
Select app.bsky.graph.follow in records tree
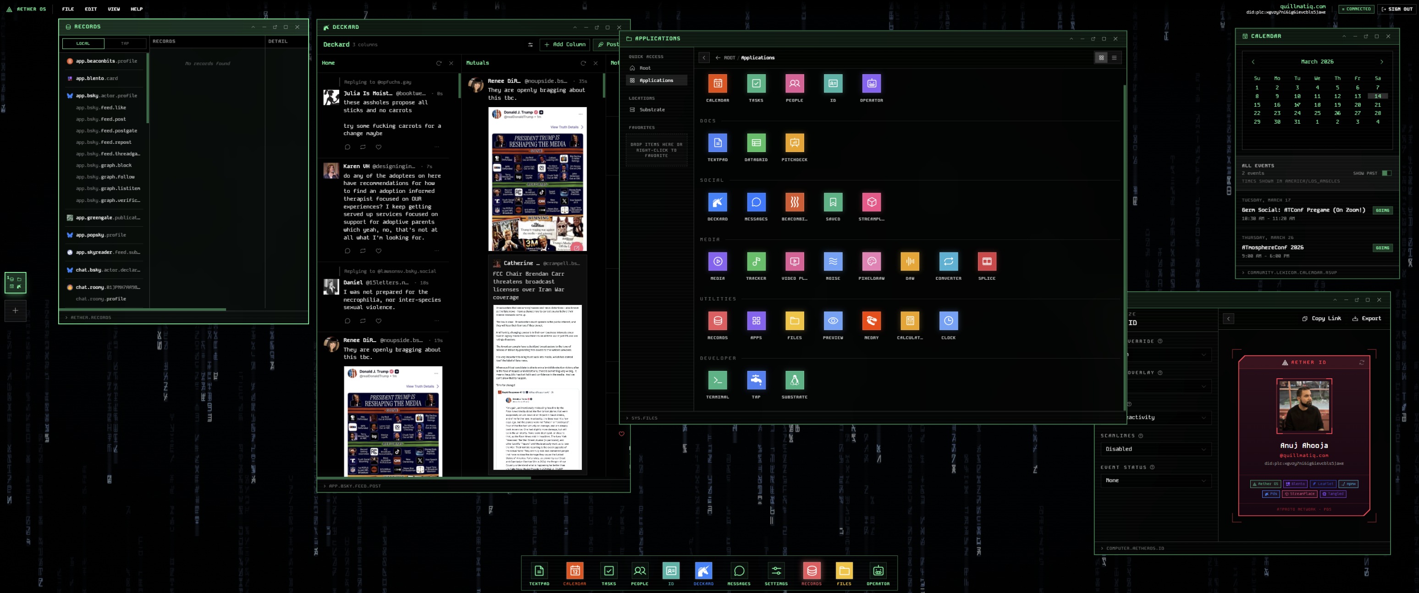click(105, 177)
